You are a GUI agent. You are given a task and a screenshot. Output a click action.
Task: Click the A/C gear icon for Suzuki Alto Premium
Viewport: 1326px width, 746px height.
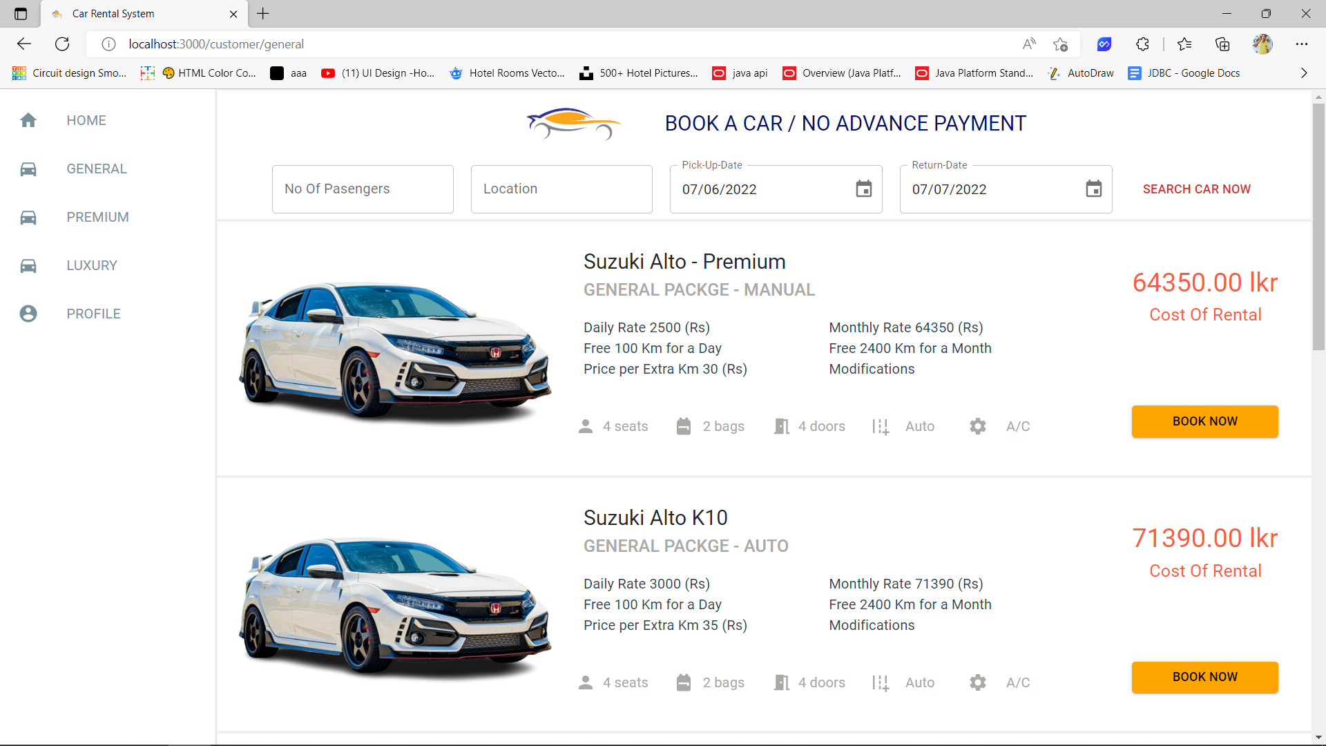click(x=978, y=426)
